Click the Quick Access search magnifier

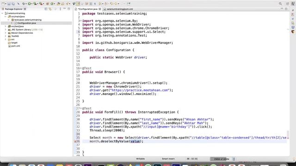point(280,4)
